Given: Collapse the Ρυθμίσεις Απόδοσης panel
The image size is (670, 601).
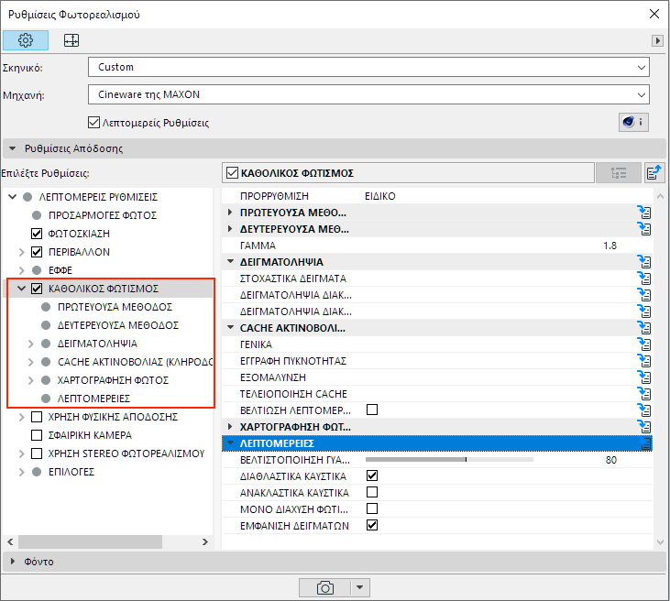Looking at the screenshot, I should (13, 148).
